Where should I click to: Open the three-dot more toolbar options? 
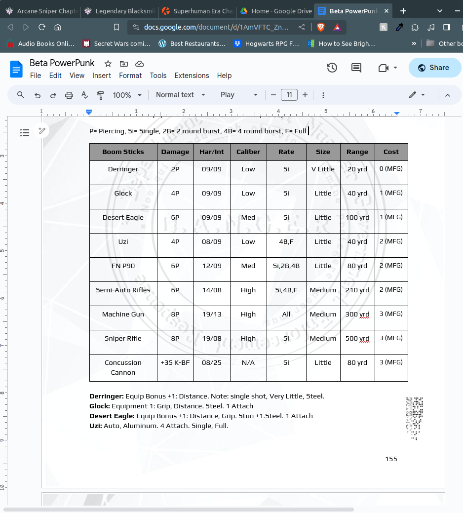click(323, 95)
